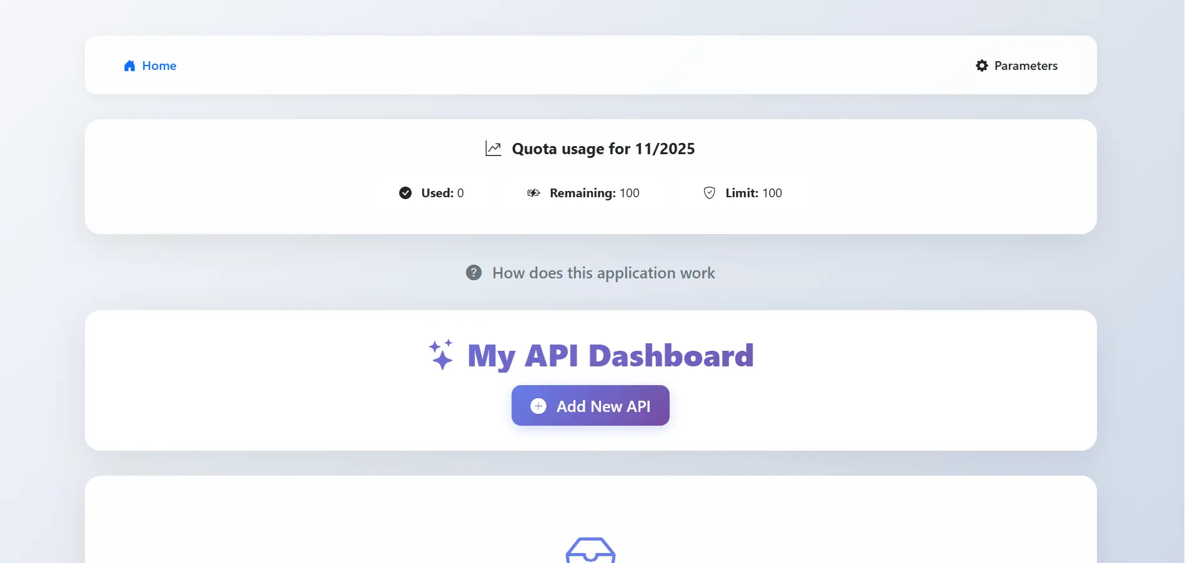Click the Used checkmark circle icon
Viewport: 1185px width, 563px height.
[405, 193]
